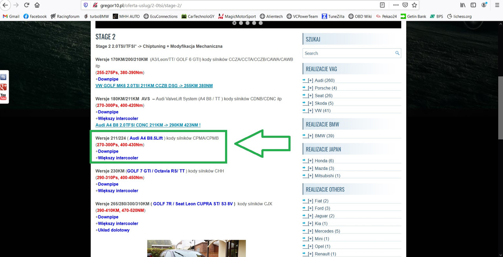Expand the Audi (260) category
503x257 pixels.
click(310, 80)
